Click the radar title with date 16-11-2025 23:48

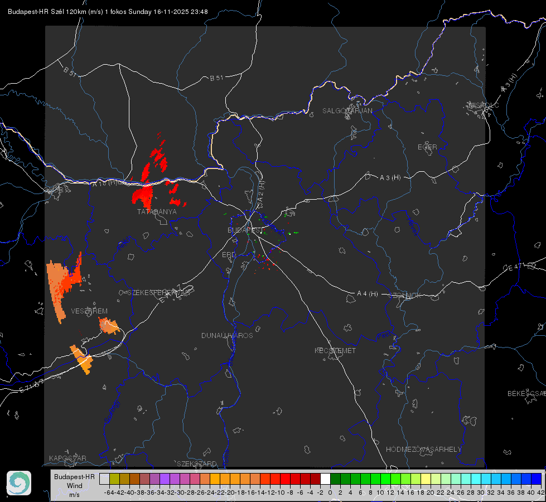point(108,12)
